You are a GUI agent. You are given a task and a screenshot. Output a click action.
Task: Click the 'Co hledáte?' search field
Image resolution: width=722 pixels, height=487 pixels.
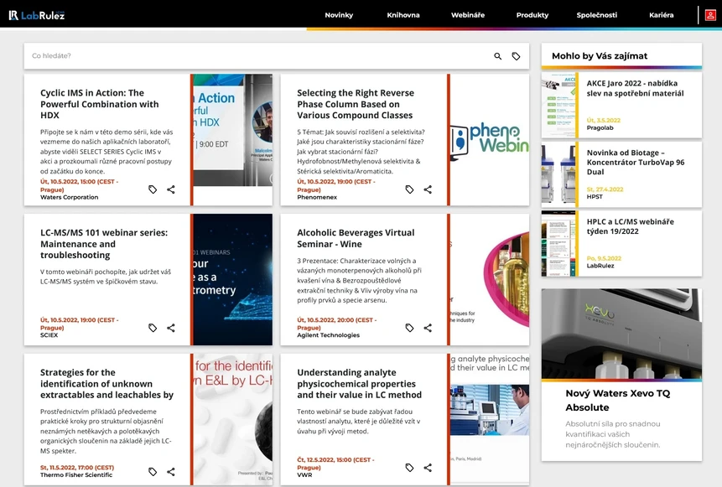258,56
